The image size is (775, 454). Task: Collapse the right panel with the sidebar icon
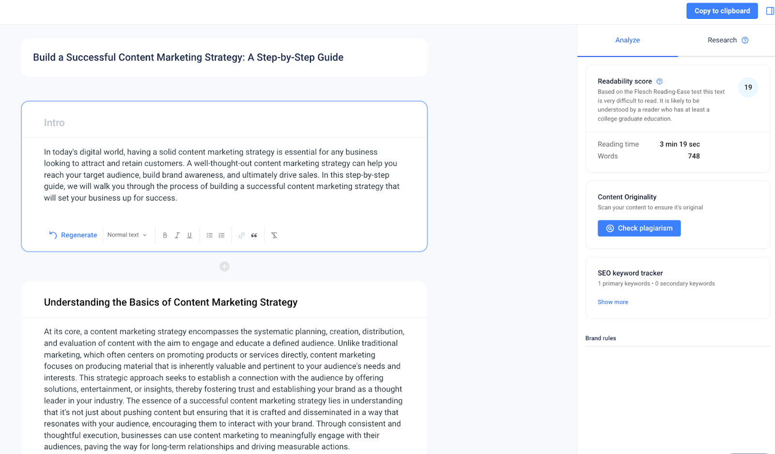(x=770, y=10)
